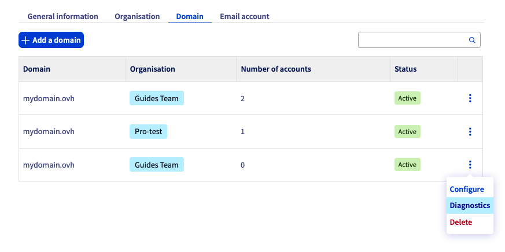505x252 pixels.
Task: Choose Configure from the context menu
Action: 467,189
